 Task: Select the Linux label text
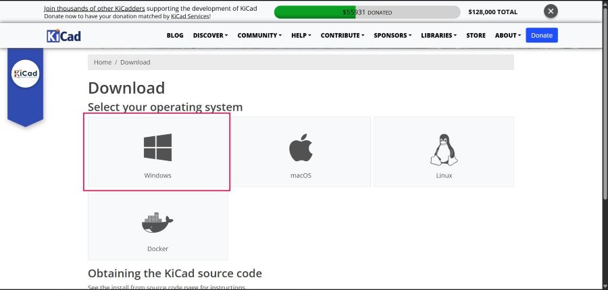(444, 175)
